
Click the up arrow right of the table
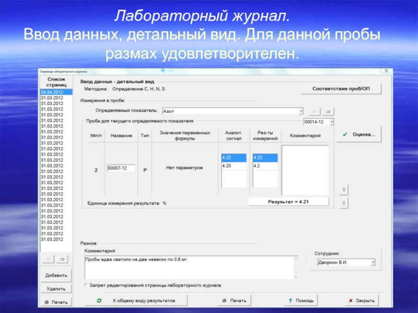pos(343,189)
